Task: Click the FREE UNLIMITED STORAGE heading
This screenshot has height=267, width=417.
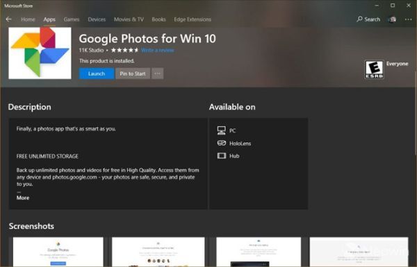Action: click(47, 156)
